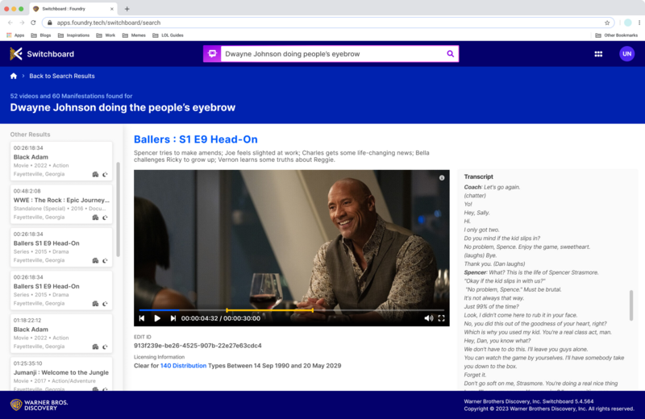645x419 pixels.
Task: Click the Other Results list scrollbar
Action: tap(118, 209)
